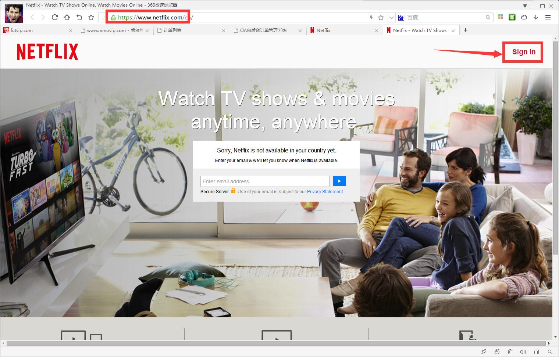559x357 pixels.
Task: Click the "Sorry, Netflix is not available" message
Action: pos(277,150)
